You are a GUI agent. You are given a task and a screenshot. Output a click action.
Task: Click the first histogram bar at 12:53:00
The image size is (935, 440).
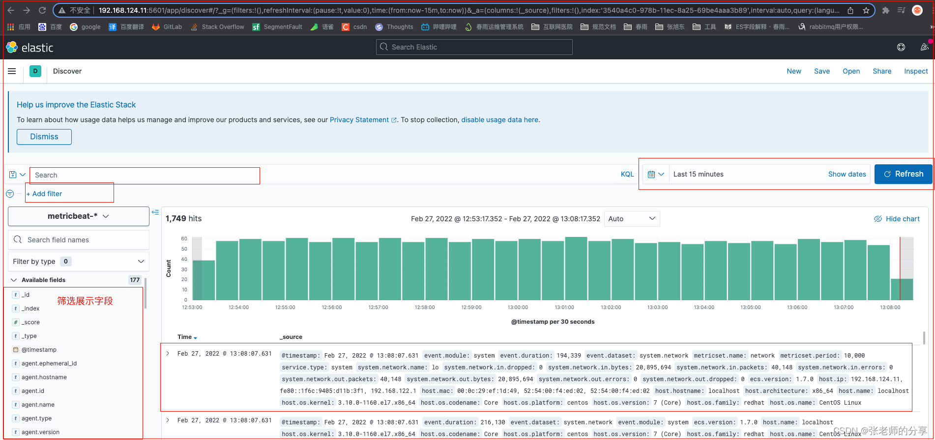pos(204,280)
